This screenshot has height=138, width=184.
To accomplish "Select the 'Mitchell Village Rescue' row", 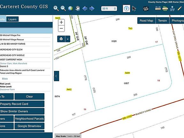I will [25, 40].
